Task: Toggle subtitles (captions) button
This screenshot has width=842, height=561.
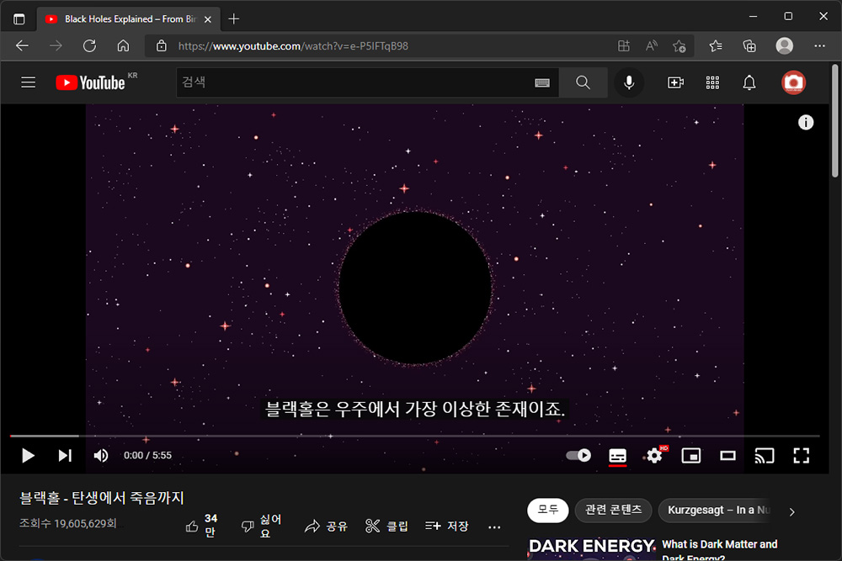Action: (x=617, y=456)
